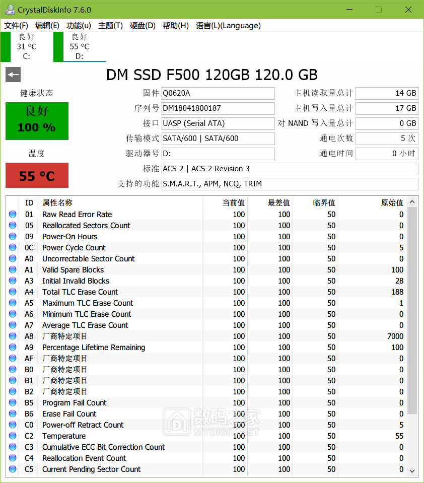Image resolution: width=424 pixels, height=483 pixels.
Task: Click status orb for Maximum TLC Erase Count
Action: 13,303
